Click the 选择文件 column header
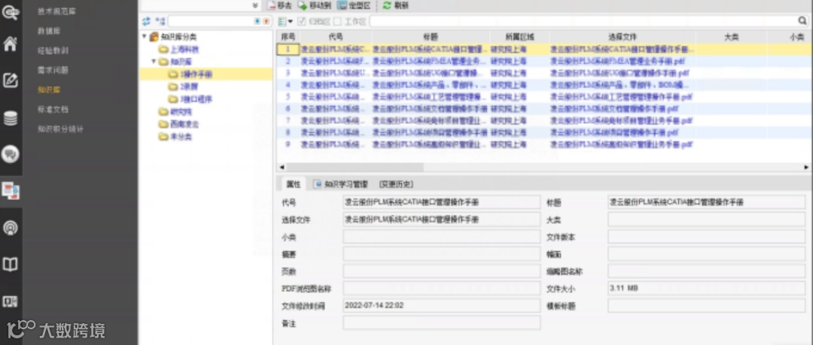813x345 pixels. [x=623, y=37]
